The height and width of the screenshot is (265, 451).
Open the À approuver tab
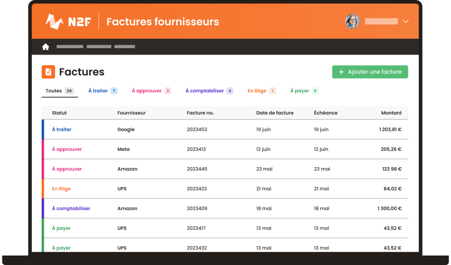point(151,91)
